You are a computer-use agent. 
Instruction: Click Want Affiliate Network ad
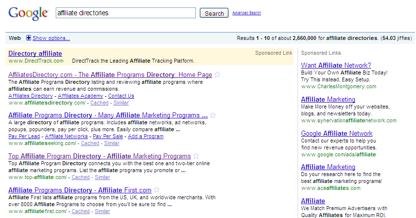[x=336, y=65]
